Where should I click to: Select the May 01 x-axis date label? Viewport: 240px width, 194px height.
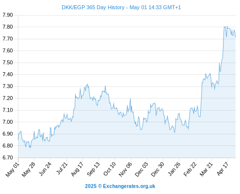[x=13, y=170]
